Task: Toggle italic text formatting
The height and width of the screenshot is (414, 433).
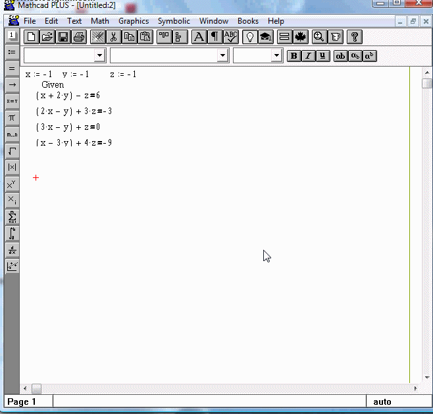Action: 308,56
